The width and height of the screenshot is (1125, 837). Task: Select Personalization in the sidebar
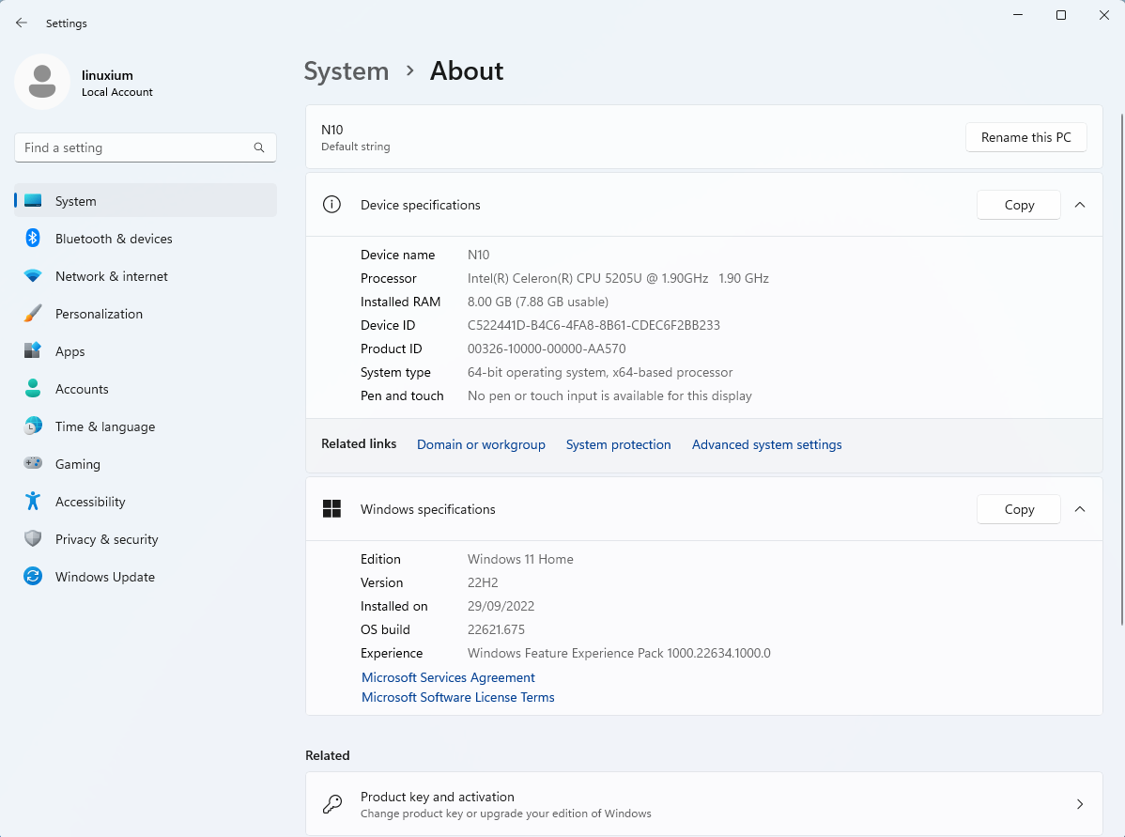(x=146, y=314)
